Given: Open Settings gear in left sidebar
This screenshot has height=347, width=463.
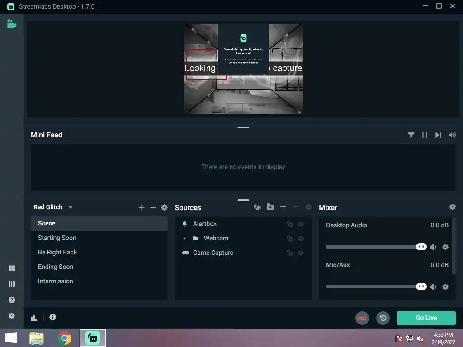Looking at the screenshot, I should pyautogui.click(x=12, y=316).
